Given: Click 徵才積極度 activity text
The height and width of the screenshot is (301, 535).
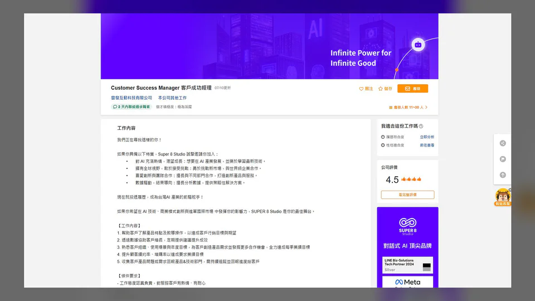Looking at the screenshot, I should 174,107.
